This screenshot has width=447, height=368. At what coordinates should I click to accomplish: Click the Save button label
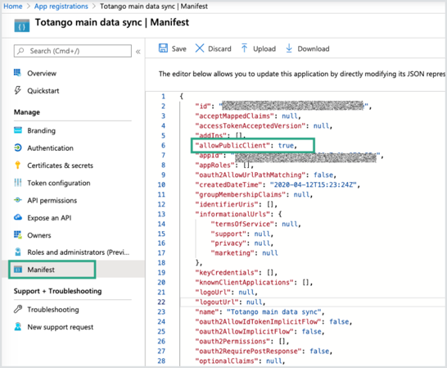(178, 49)
